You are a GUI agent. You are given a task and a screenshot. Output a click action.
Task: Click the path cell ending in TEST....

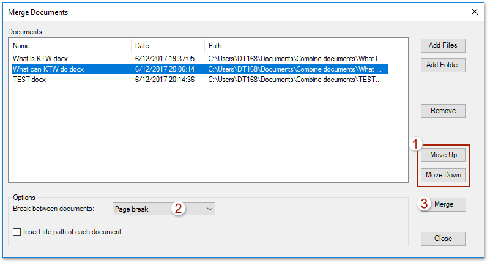(x=295, y=80)
